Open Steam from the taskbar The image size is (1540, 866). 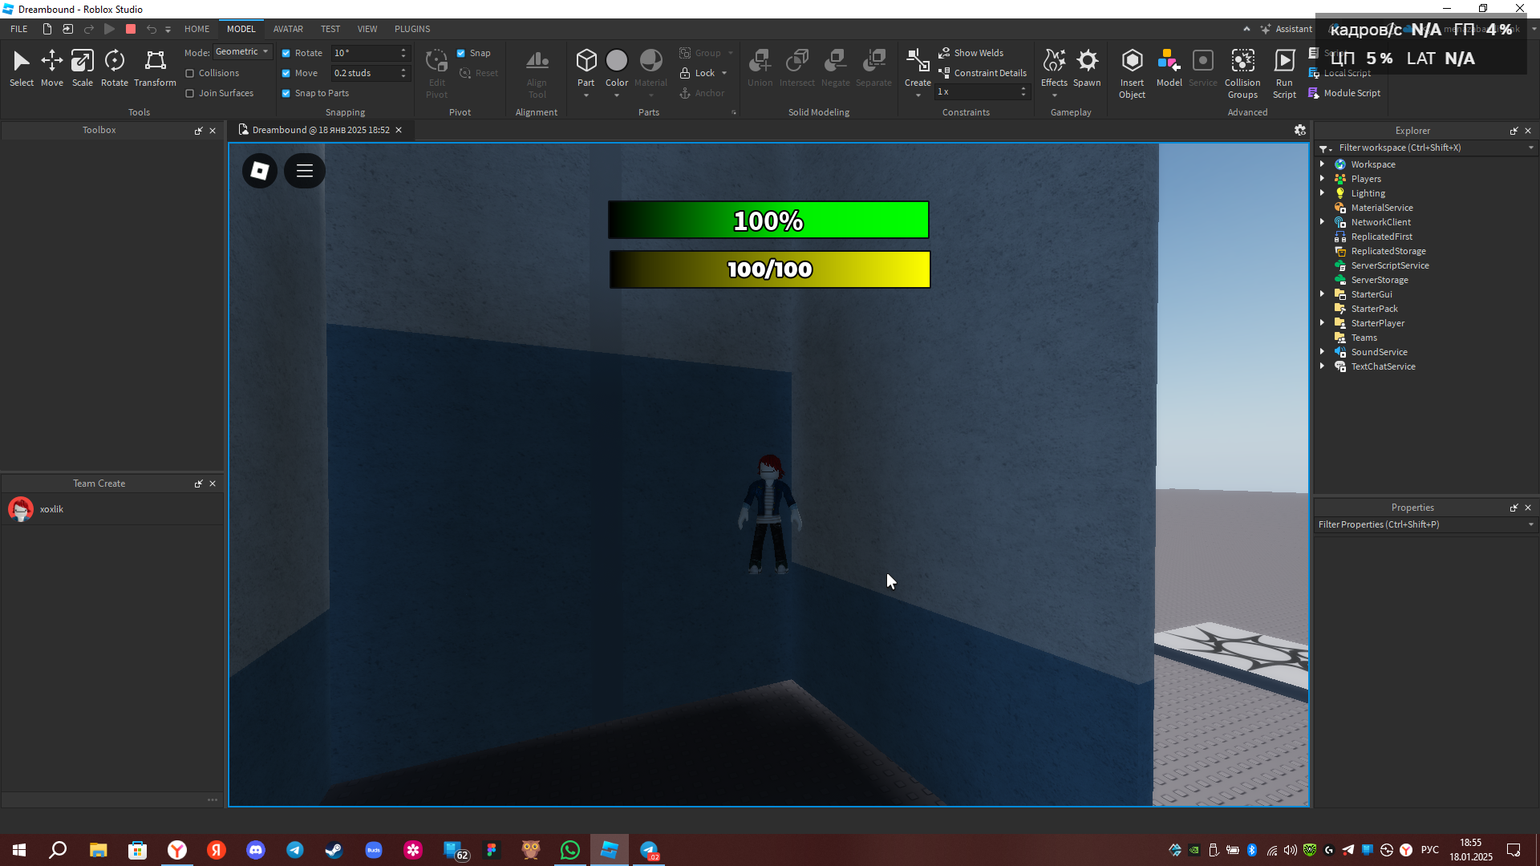pyautogui.click(x=334, y=850)
